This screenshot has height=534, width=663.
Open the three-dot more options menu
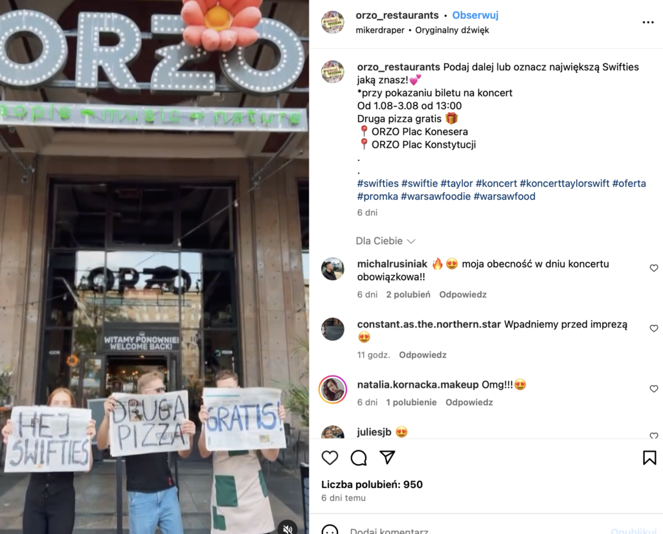[x=648, y=23]
